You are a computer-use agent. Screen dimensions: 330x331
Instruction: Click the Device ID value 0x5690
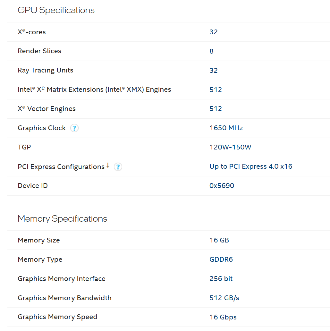pyautogui.click(x=222, y=186)
